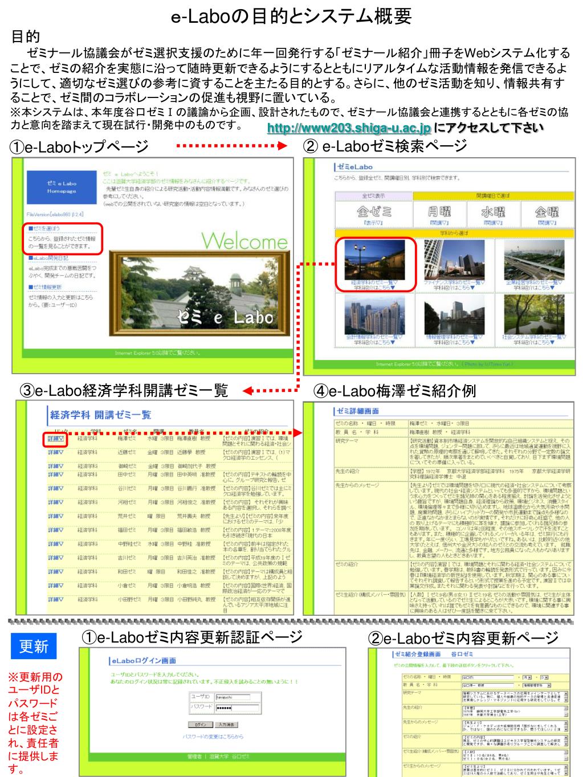This screenshot has height=777, width=583.
Task: Expand 詳細▽ for 福田ゼミ row
Action: point(55,530)
